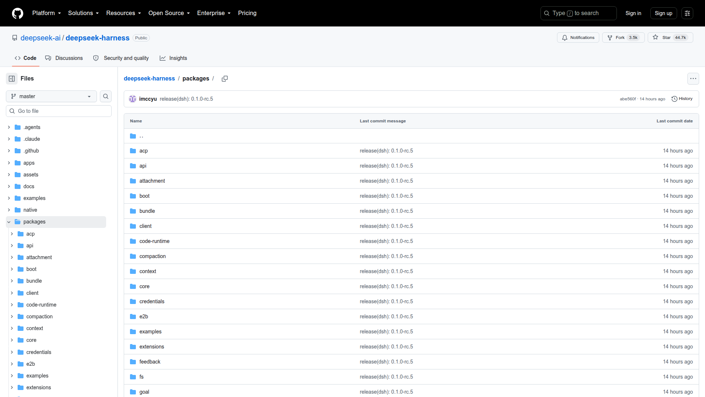The height and width of the screenshot is (397, 705).
Task: Open the attachment folder in table
Action: (x=152, y=181)
